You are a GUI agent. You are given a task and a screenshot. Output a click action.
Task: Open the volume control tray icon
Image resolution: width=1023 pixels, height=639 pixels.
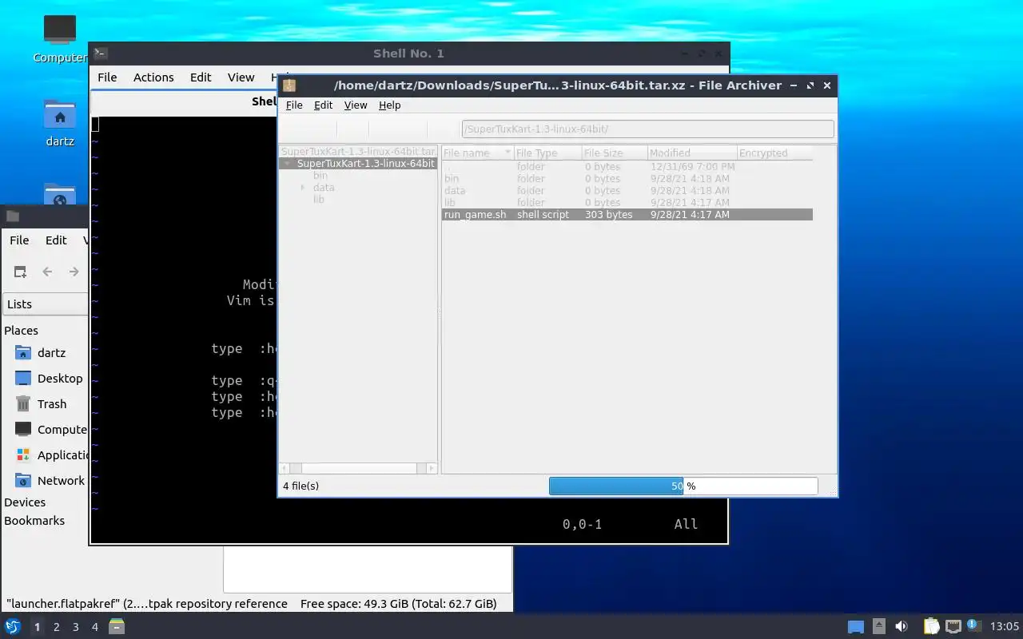[x=902, y=626]
